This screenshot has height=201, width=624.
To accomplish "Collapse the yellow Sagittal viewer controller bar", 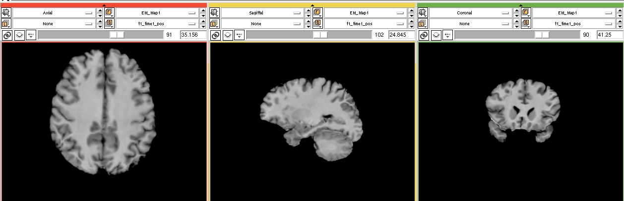I will click(312, 5).
